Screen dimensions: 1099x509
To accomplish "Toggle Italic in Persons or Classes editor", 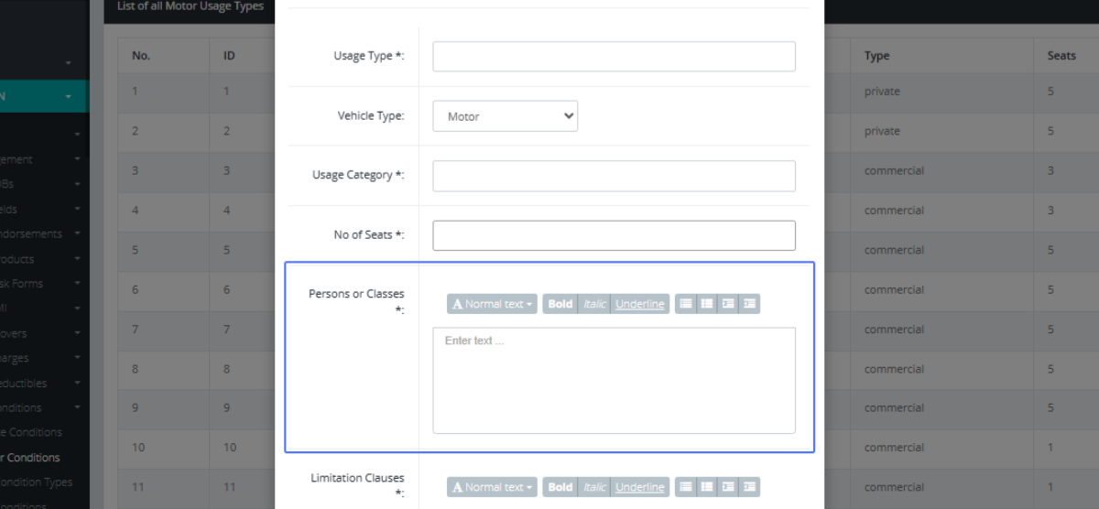I will (x=594, y=304).
